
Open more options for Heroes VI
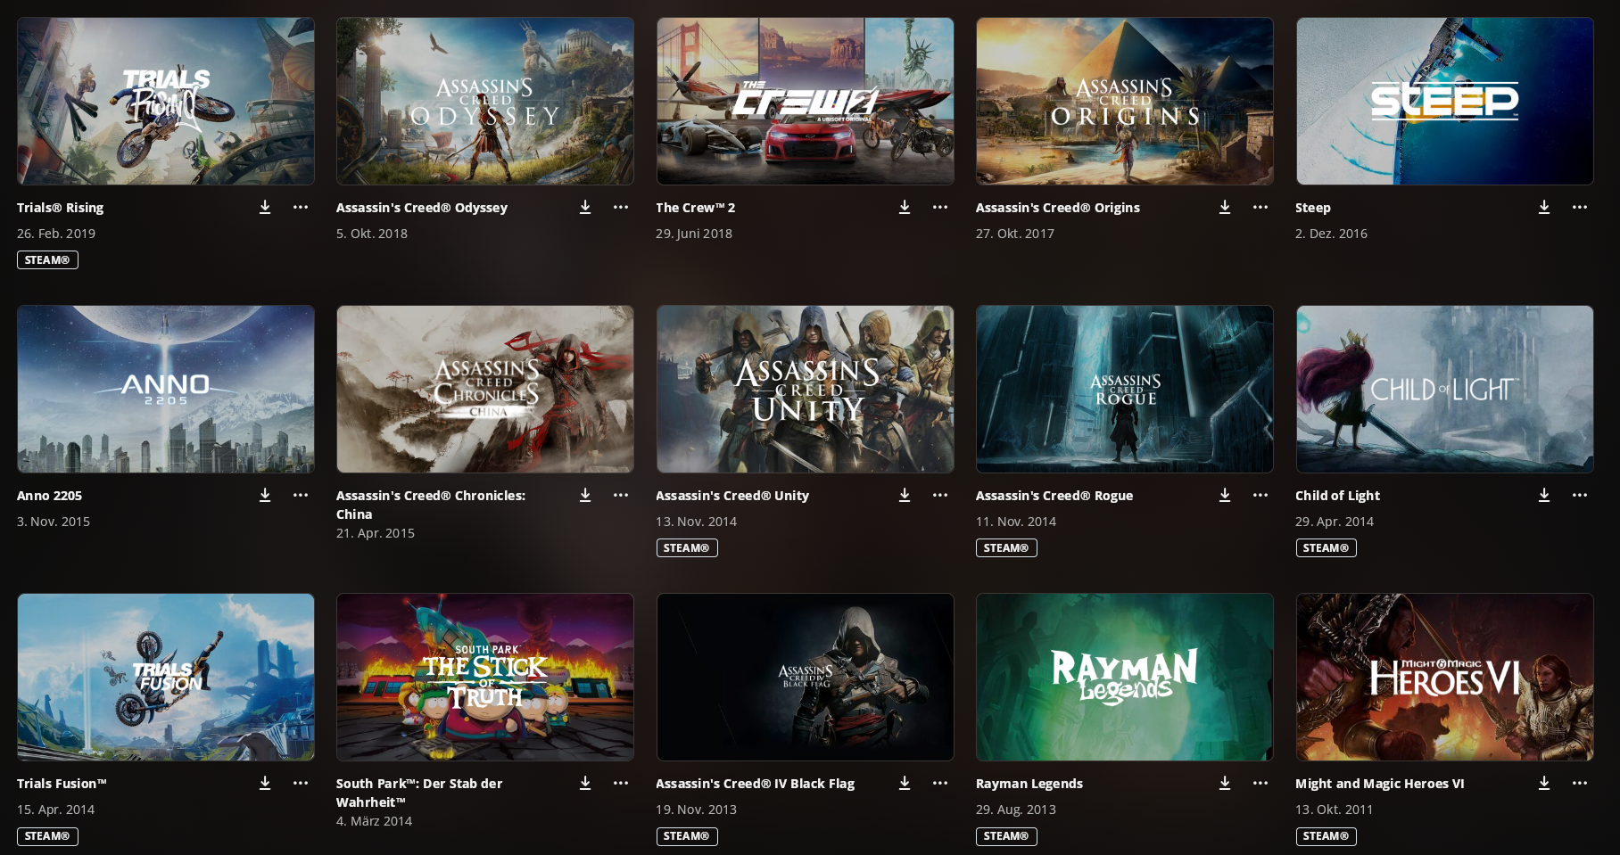(x=1580, y=783)
